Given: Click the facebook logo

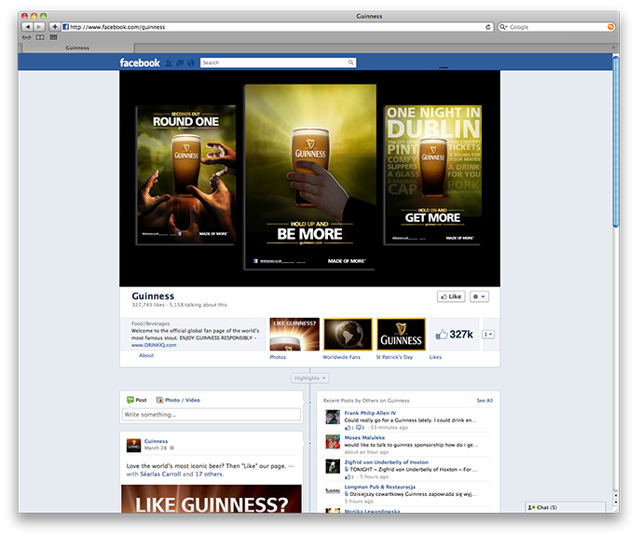Looking at the screenshot, I should click(x=140, y=62).
